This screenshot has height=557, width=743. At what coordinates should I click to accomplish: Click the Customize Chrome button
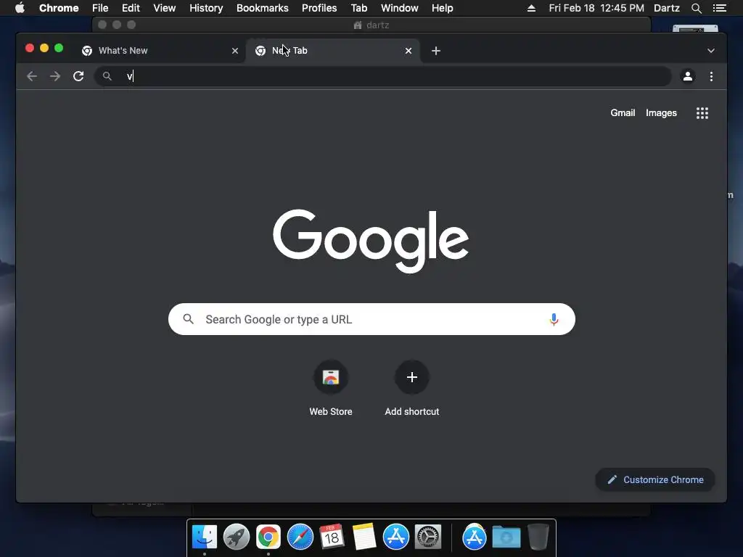(x=655, y=480)
